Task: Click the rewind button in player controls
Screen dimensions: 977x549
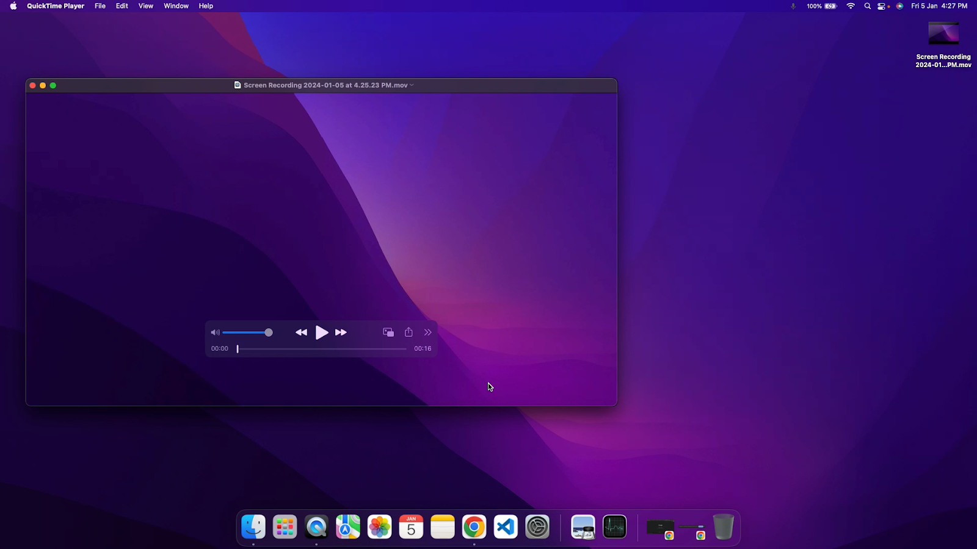Action: coord(301,332)
